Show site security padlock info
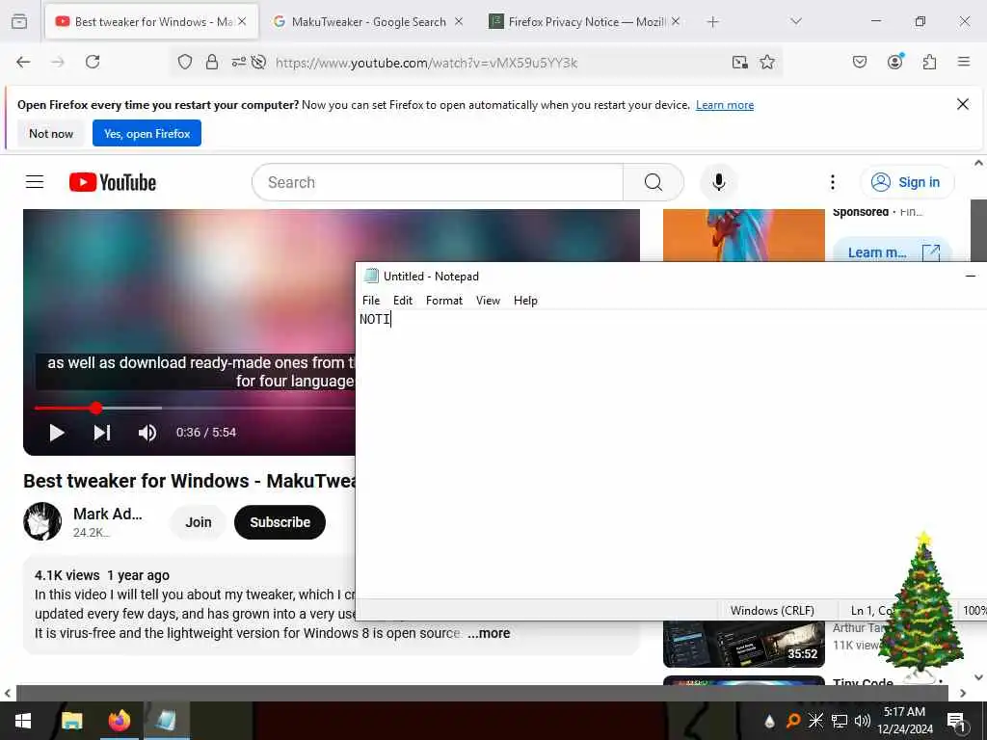 click(212, 62)
